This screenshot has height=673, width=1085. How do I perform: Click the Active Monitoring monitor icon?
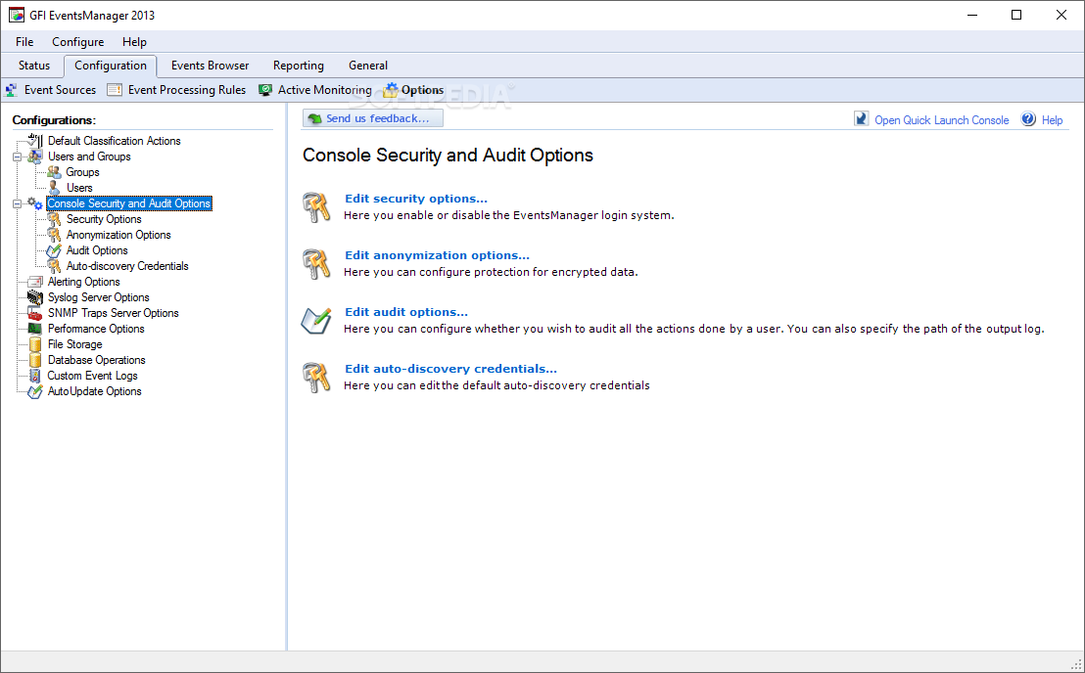pos(265,90)
